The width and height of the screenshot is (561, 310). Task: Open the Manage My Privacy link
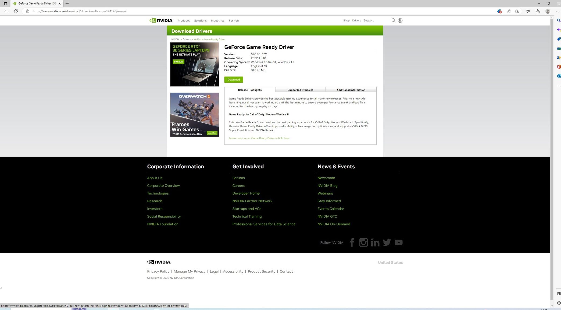[x=190, y=271]
